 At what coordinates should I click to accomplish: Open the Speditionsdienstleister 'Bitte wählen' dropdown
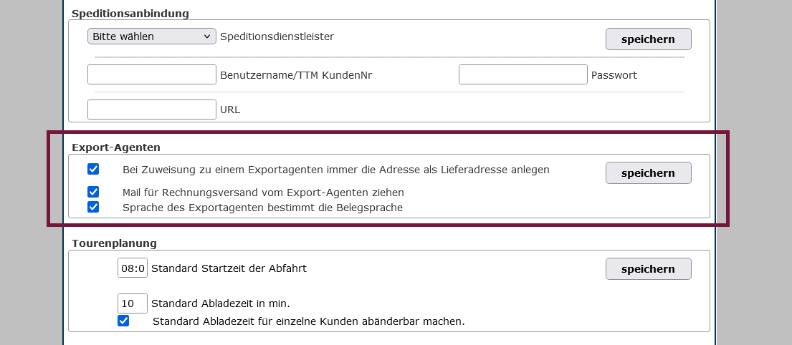151,37
